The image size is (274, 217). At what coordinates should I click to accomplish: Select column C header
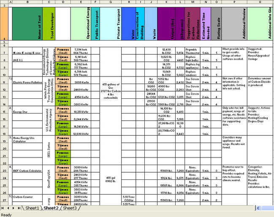point(49,2)
